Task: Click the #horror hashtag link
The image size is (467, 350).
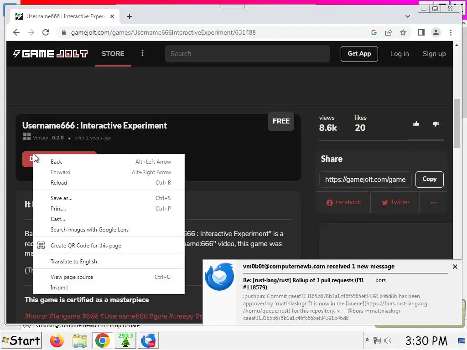Action: [36, 316]
